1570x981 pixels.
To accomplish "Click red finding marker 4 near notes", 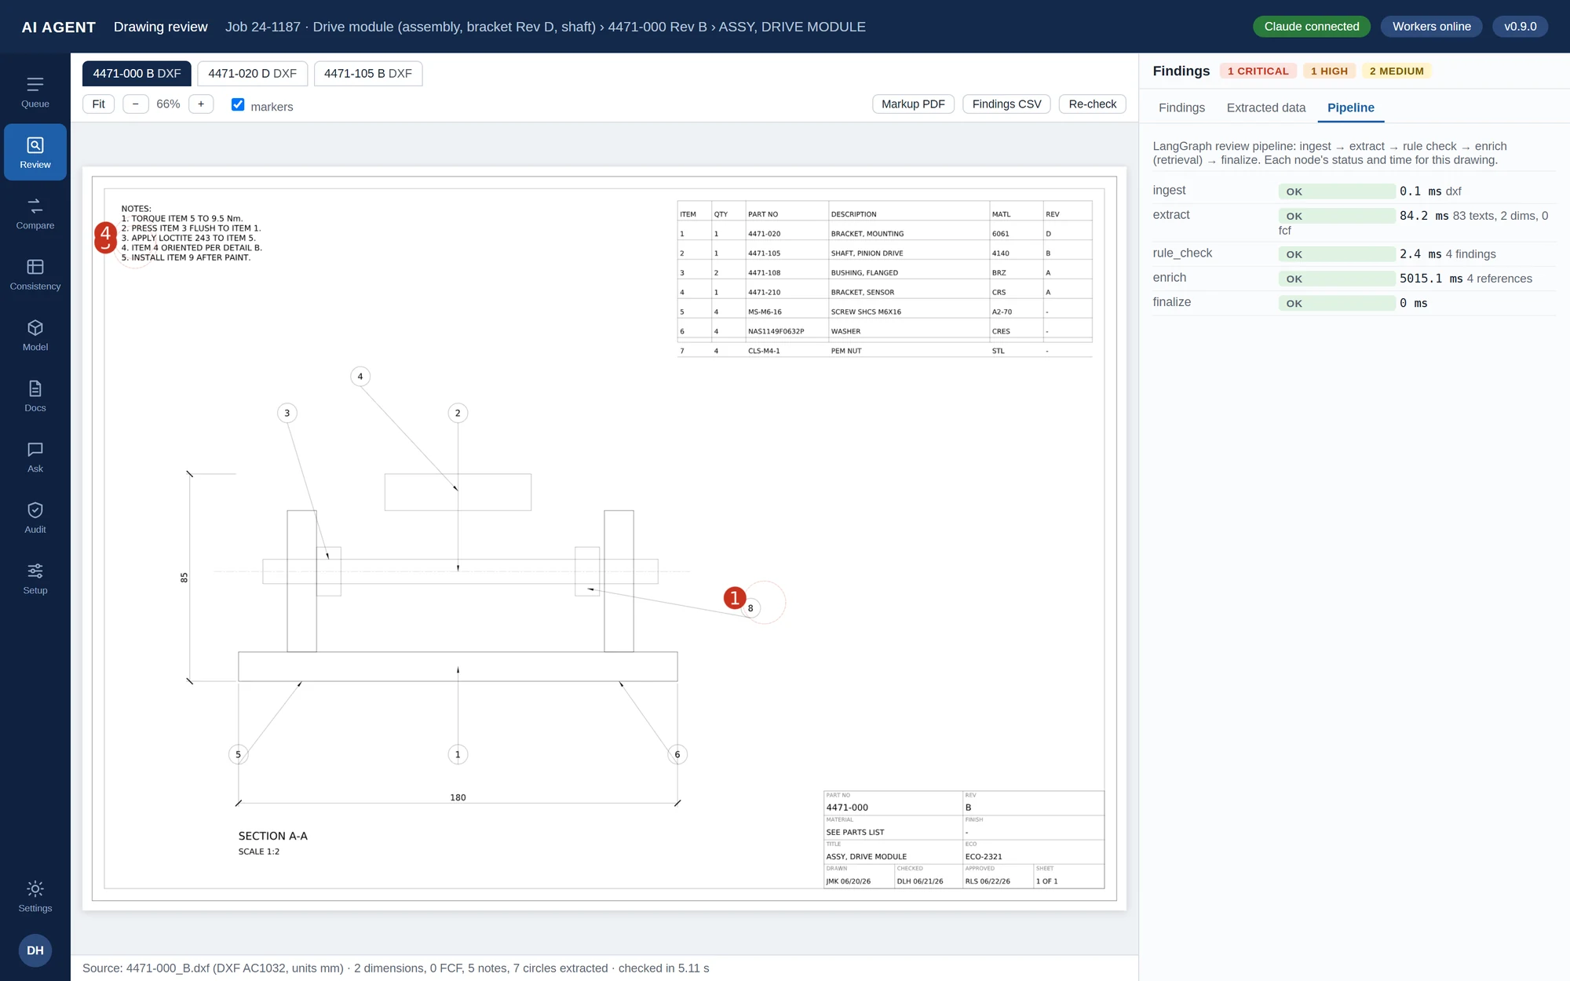I will tap(105, 233).
